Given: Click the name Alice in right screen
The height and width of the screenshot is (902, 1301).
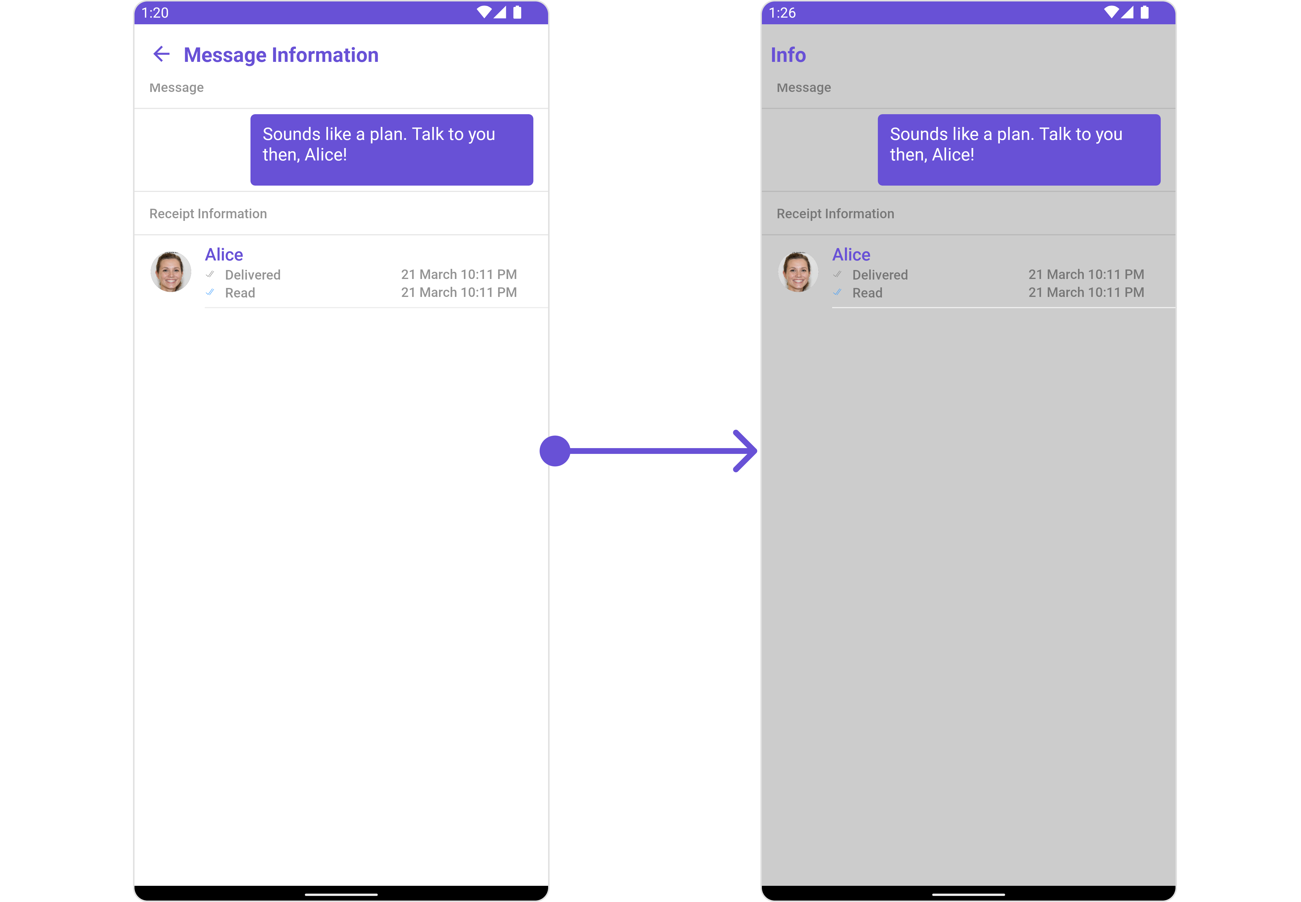Looking at the screenshot, I should tap(851, 254).
